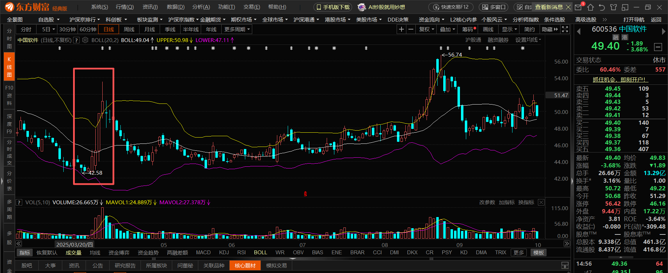Click the S marker on the chart
Screen dimensions: 668x273
305,194
